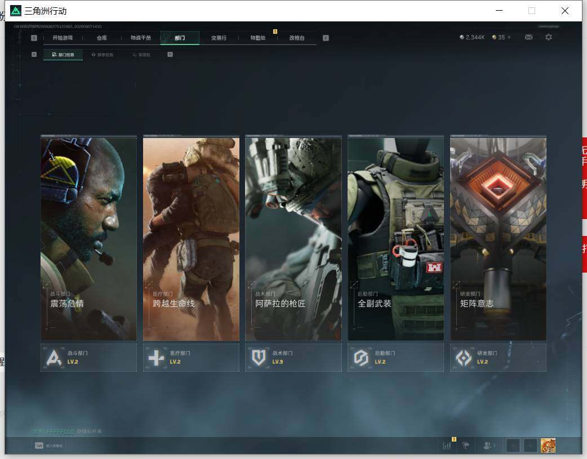This screenshot has height=459, width=587.
Task: Click the 三角洲行动 app logo in title bar
Action: tap(16, 11)
